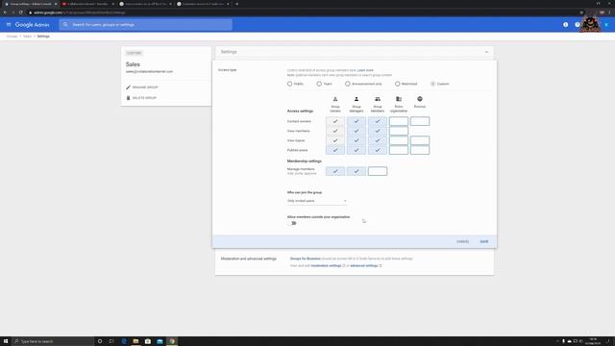Select the Announcement only radio button
This screenshot has width=615, height=346.
[x=348, y=84]
